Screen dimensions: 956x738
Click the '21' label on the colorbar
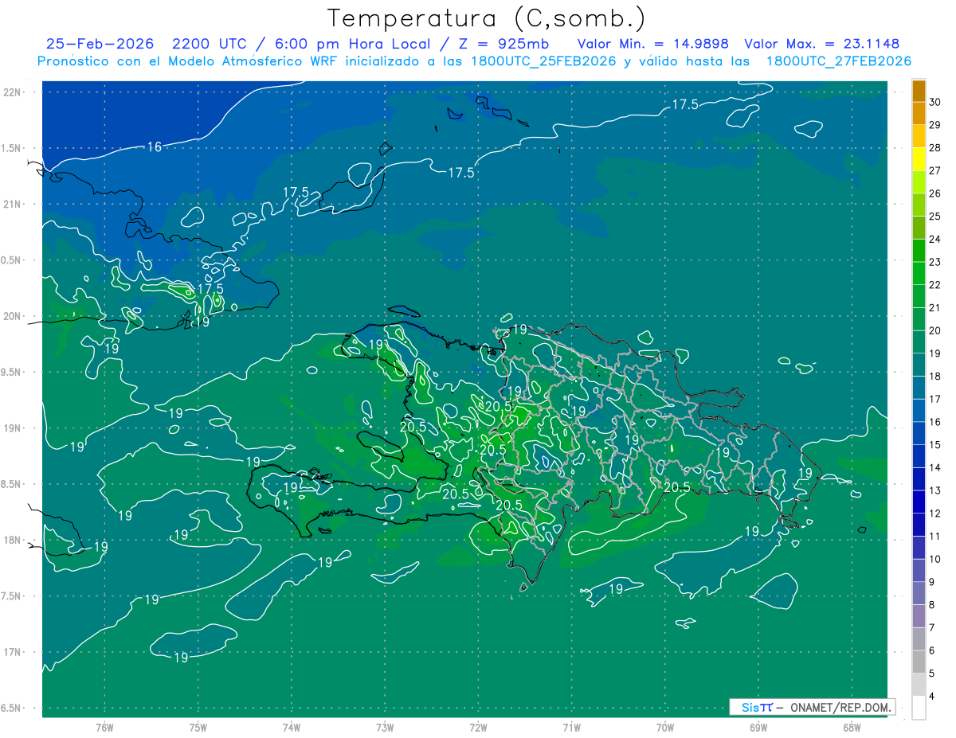pos(934,308)
